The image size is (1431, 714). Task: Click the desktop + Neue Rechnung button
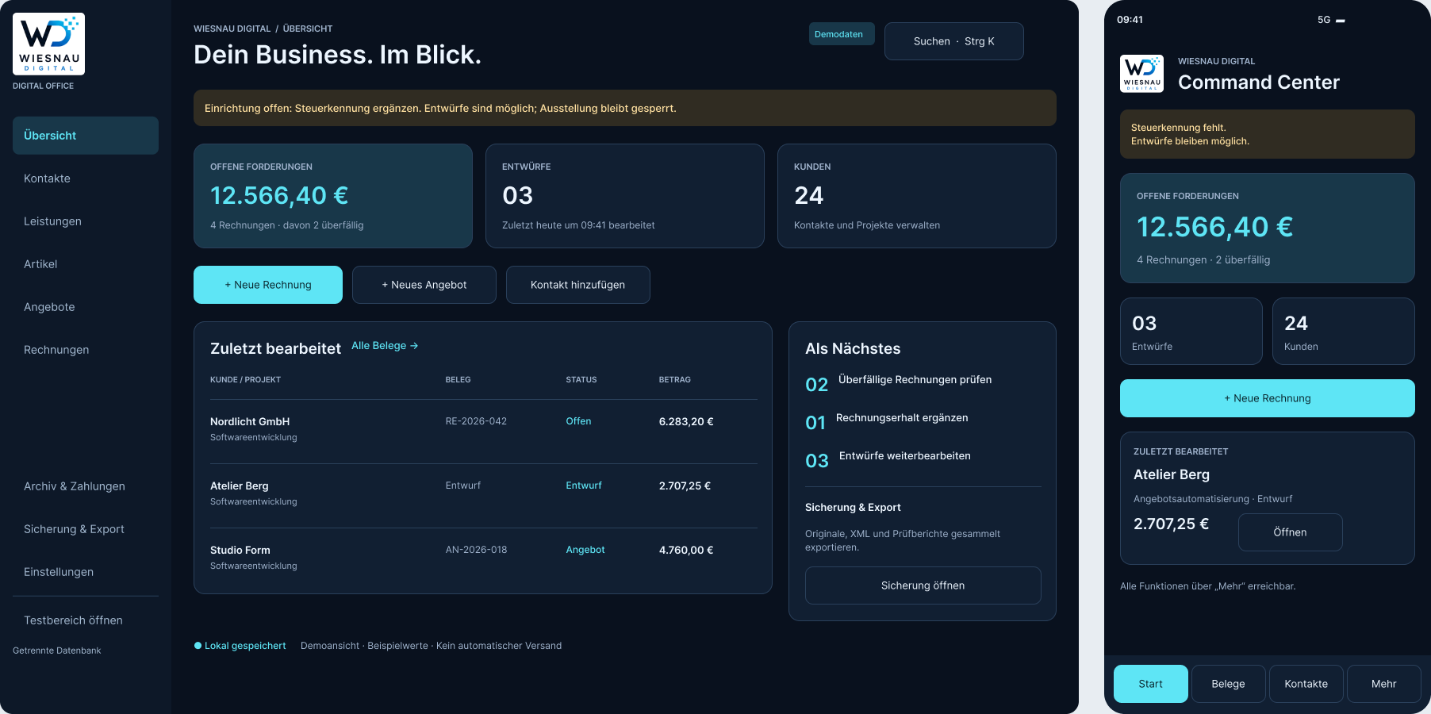[268, 285]
